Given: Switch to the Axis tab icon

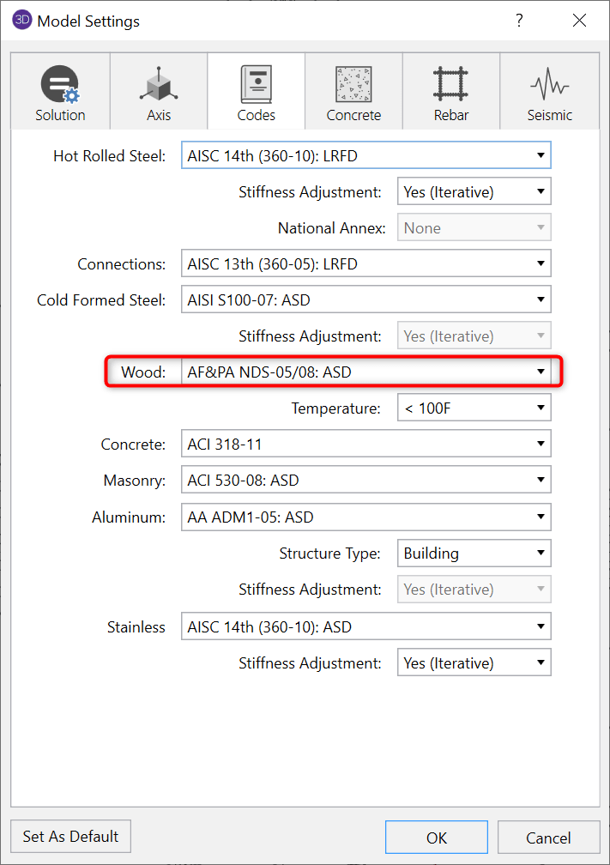Looking at the screenshot, I should [159, 86].
